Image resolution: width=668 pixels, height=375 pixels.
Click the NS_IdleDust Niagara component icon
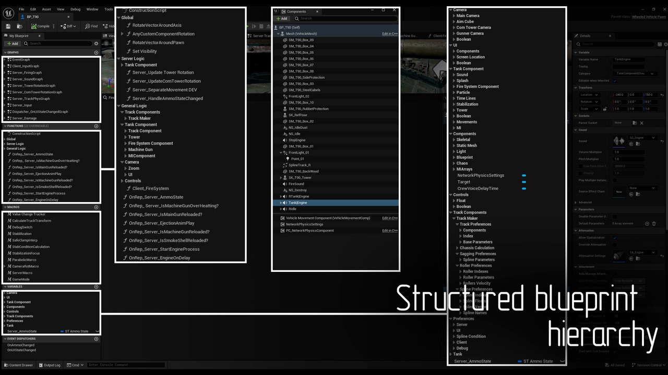click(285, 128)
